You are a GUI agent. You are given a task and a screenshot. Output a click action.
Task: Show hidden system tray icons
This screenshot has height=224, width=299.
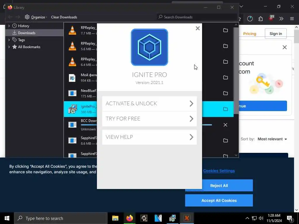[x=247, y=218]
